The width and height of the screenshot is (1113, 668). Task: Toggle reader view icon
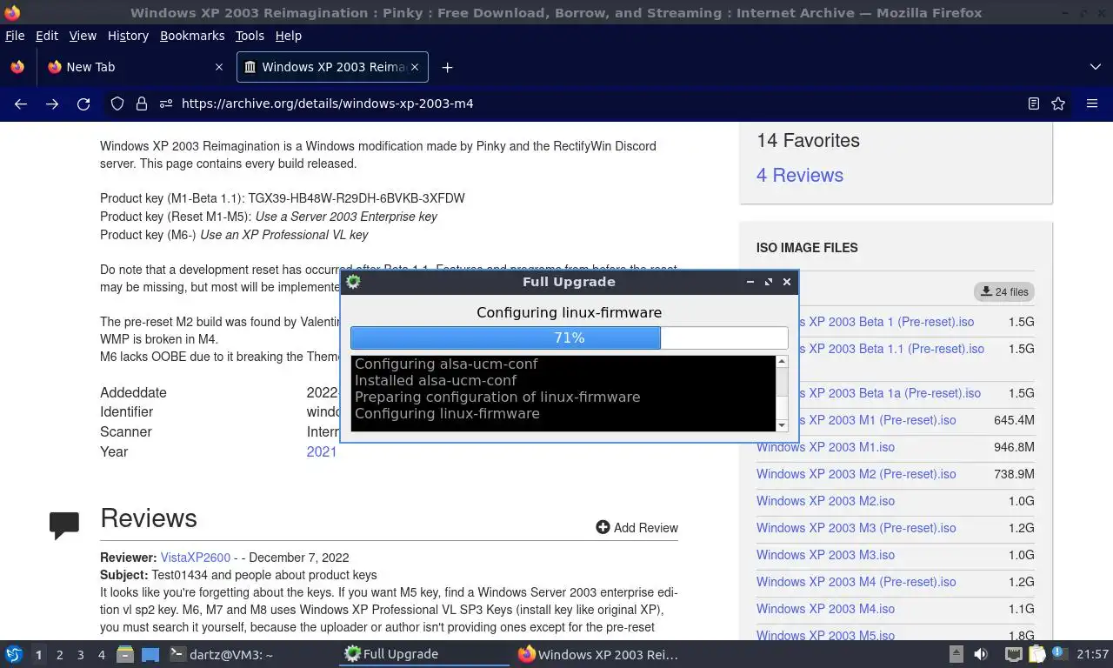(x=1033, y=104)
